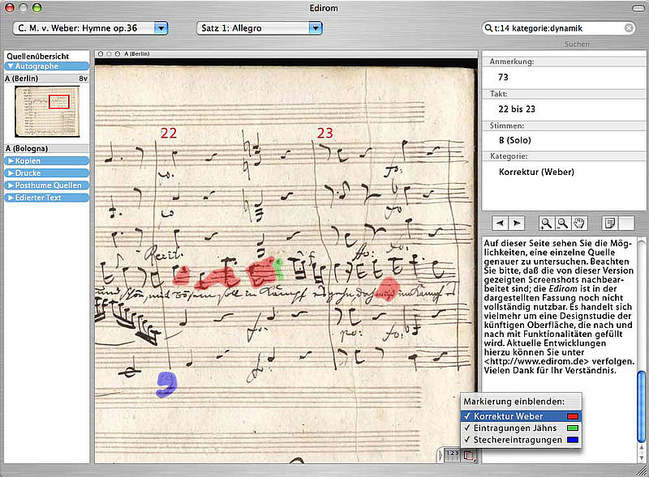Click the marking overlay icon at bottom

(x=469, y=456)
